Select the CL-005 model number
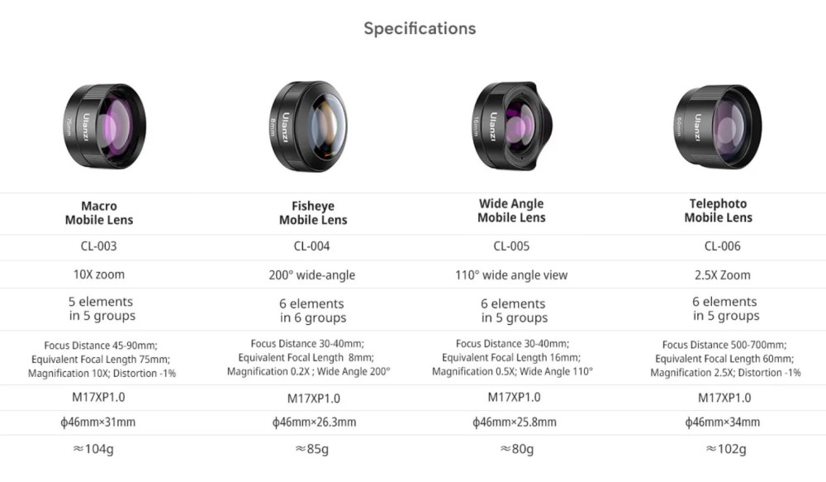 [511, 246]
